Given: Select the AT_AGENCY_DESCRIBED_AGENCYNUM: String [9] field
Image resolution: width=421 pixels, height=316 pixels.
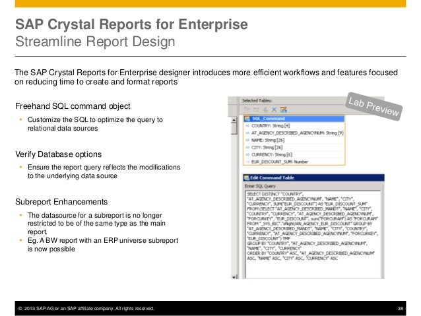Looking at the screenshot, I should click(x=294, y=133).
